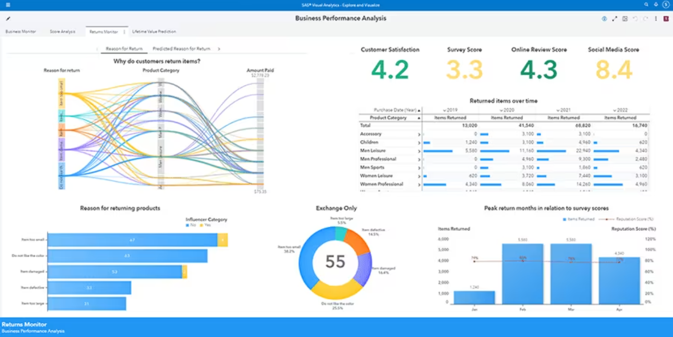Open the Score Analysis tab
Viewport: 673px width, 337px height.
pos(63,32)
